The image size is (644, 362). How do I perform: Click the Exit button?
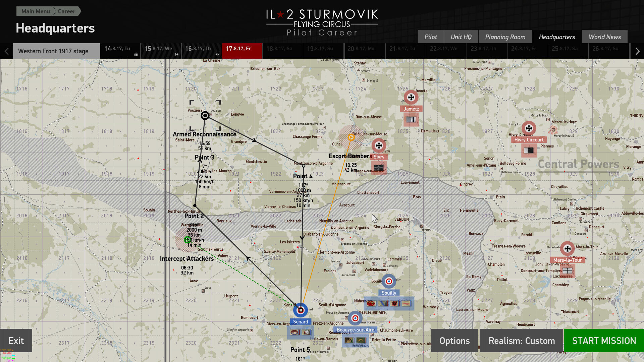point(16,341)
